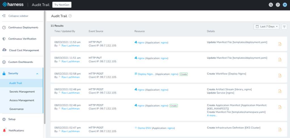This screenshot has width=290, height=138.
Task: Expand the Continuous Deployment chevron
Action: (x=38, y=28)
